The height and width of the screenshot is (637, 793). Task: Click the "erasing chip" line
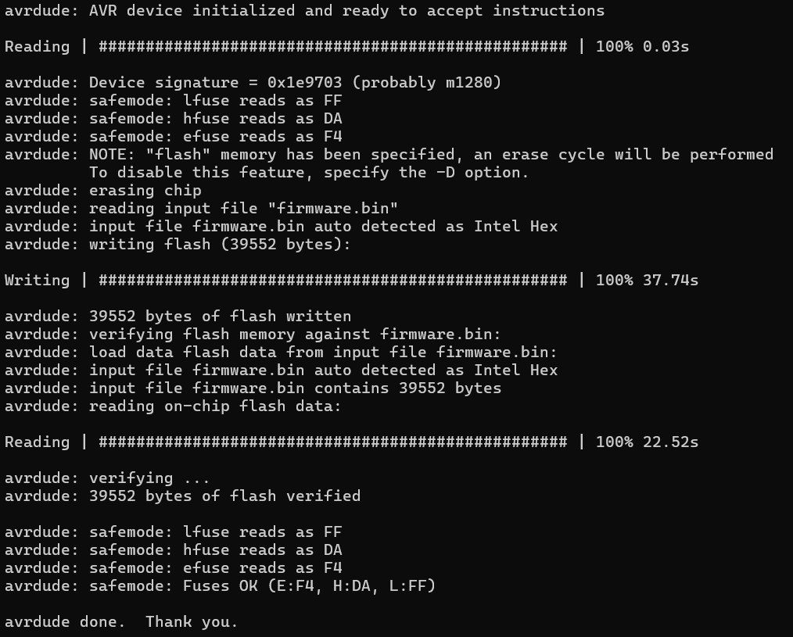coord(145,191)
